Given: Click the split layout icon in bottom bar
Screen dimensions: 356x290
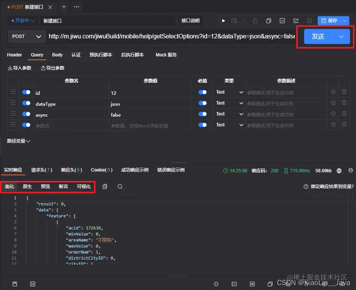Looking at the screenshot, I should click(252, 284).
